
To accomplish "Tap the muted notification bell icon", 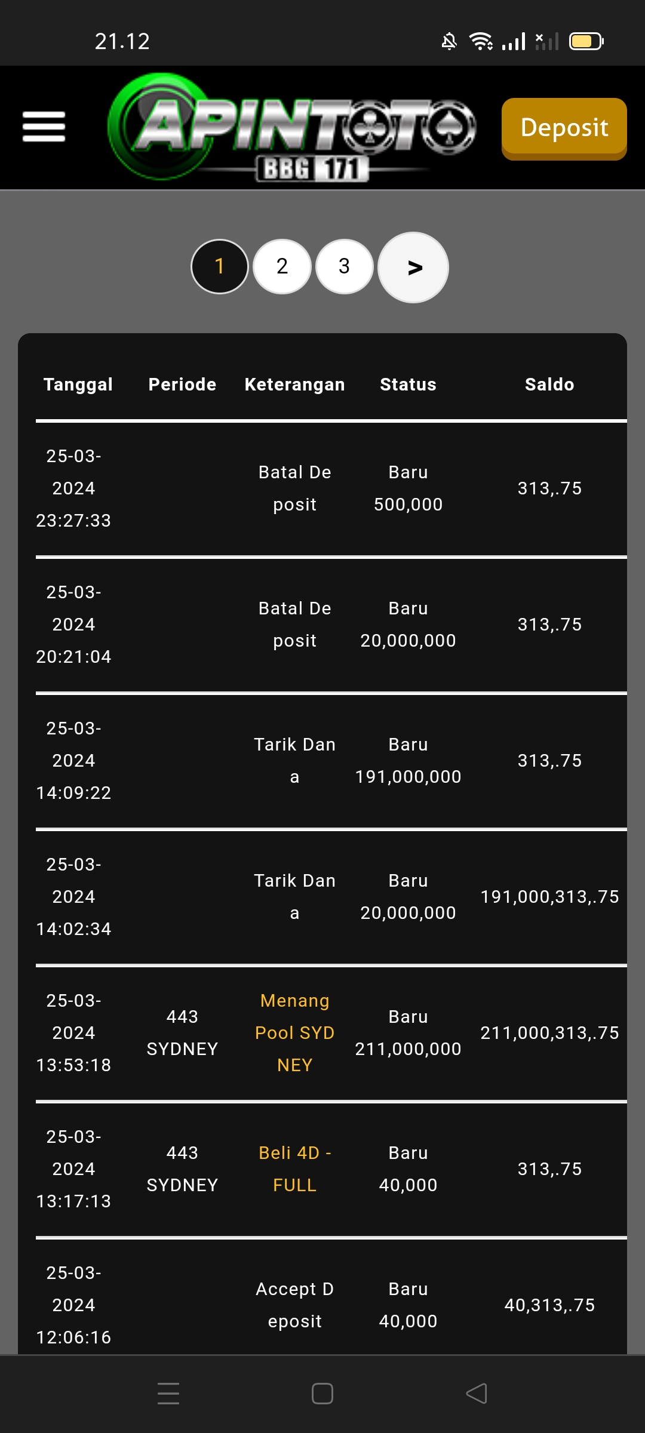I will pos(449,41).
